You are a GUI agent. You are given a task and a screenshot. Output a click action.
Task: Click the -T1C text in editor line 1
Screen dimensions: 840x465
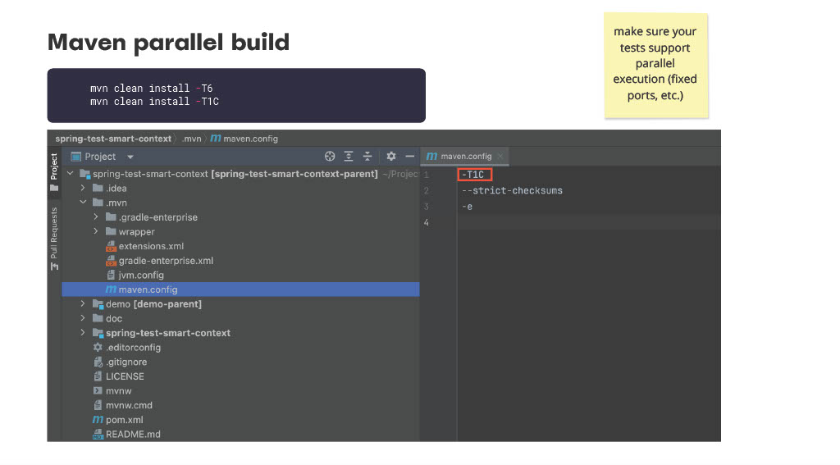[x=474, y=175]
